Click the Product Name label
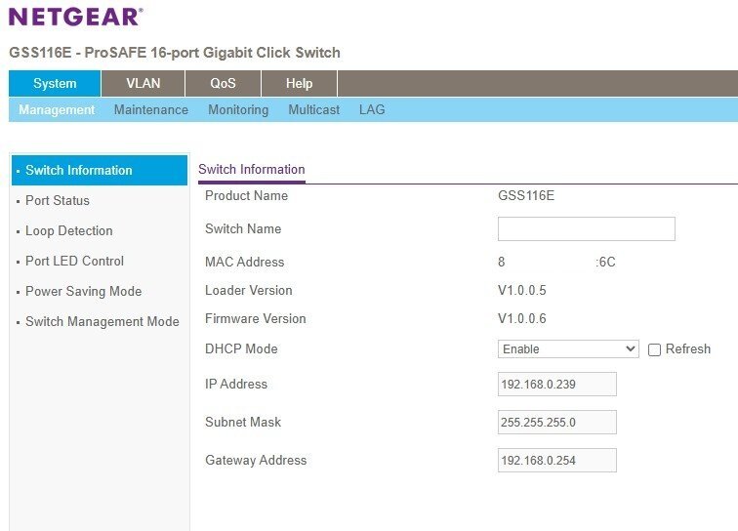This screenshot has width=738, height=531. pos(247,196)
